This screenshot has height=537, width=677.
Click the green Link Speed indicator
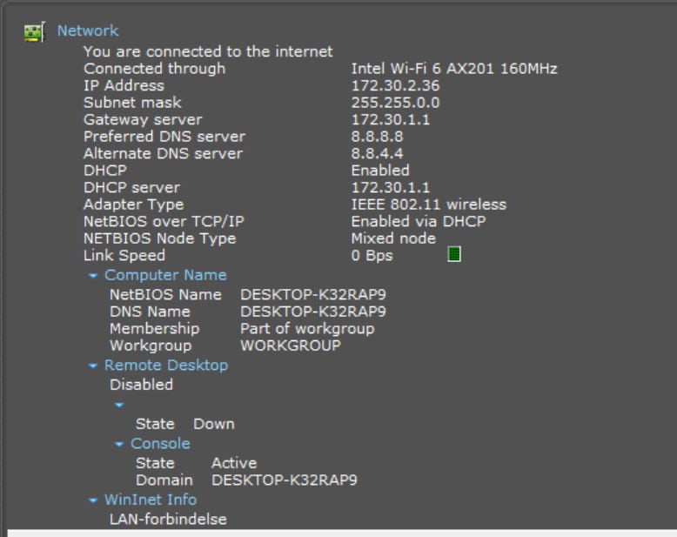coord(453,255)
